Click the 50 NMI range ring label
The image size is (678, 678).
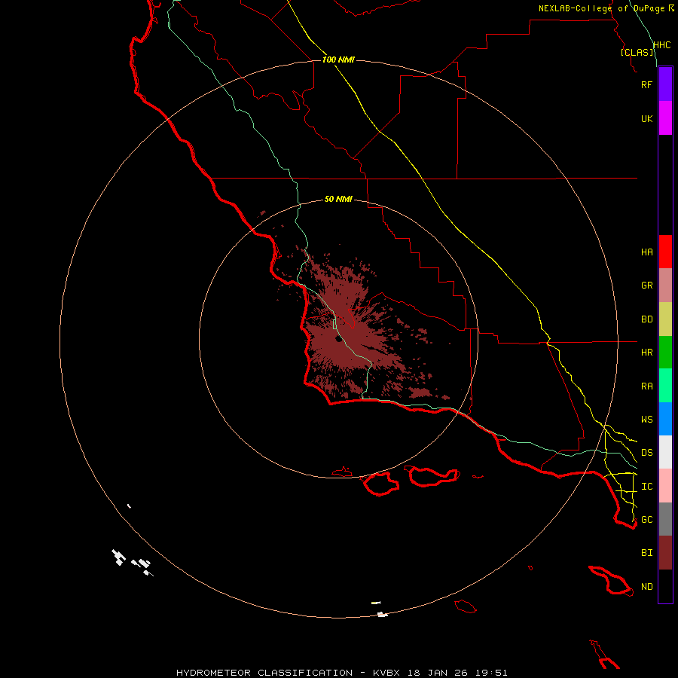point(338,199)
